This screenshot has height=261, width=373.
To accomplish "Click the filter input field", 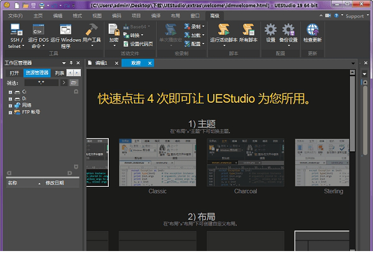I will coord(42,83).
